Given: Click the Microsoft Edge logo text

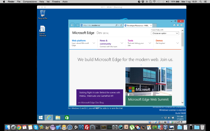Looking at the screenshot, I should coord(83,33).
